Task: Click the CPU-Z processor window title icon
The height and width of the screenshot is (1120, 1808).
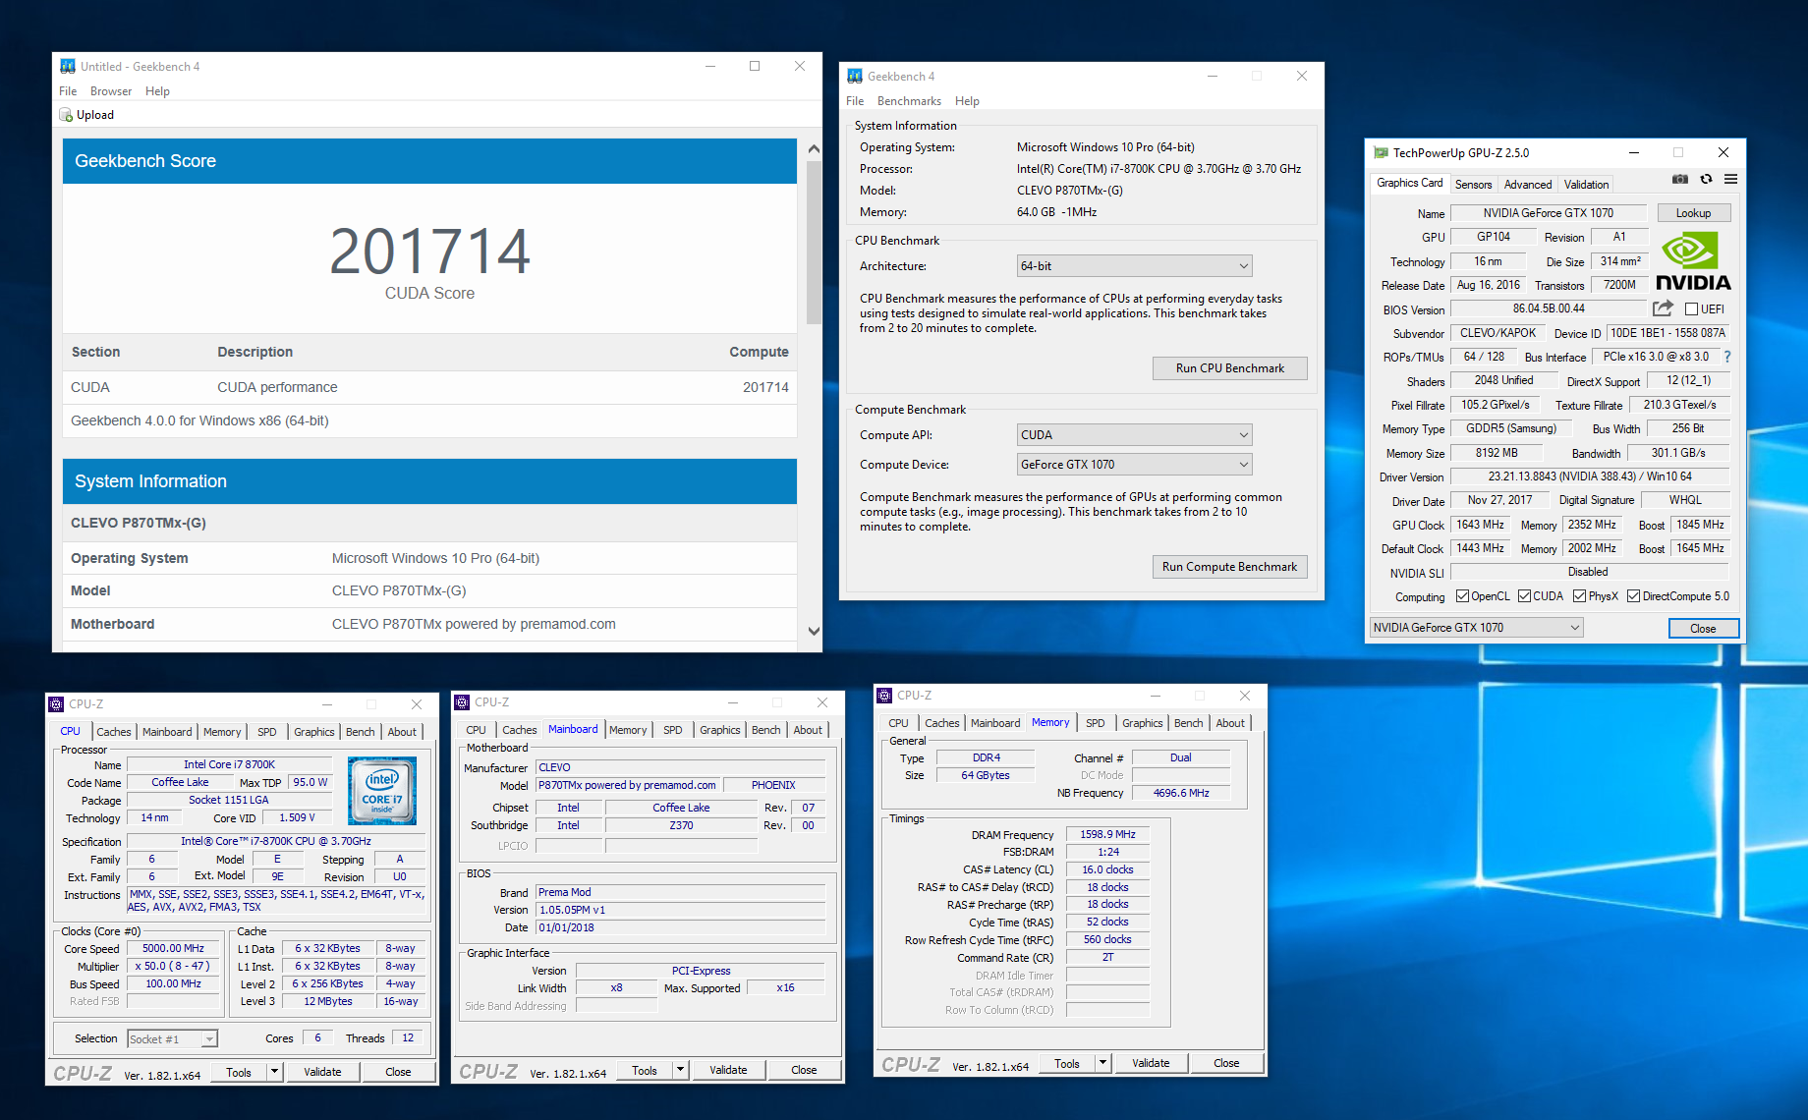Action: click(56, 703)
